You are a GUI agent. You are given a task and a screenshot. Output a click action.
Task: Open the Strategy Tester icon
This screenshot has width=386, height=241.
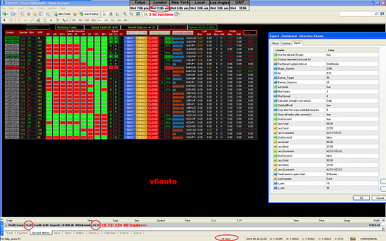[48, 14]
